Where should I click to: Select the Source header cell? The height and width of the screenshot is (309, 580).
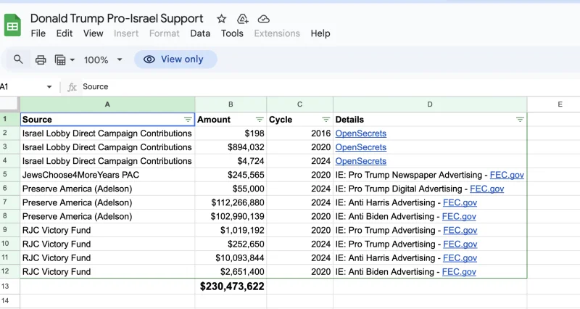107,120
